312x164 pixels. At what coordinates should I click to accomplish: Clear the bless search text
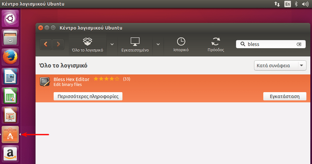tap(299, 44)
